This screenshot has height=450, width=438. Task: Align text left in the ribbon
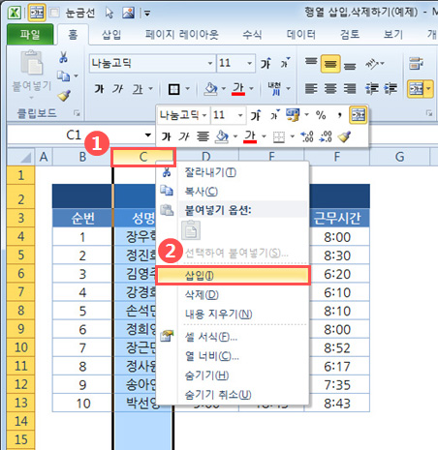[x=311, y=88]
